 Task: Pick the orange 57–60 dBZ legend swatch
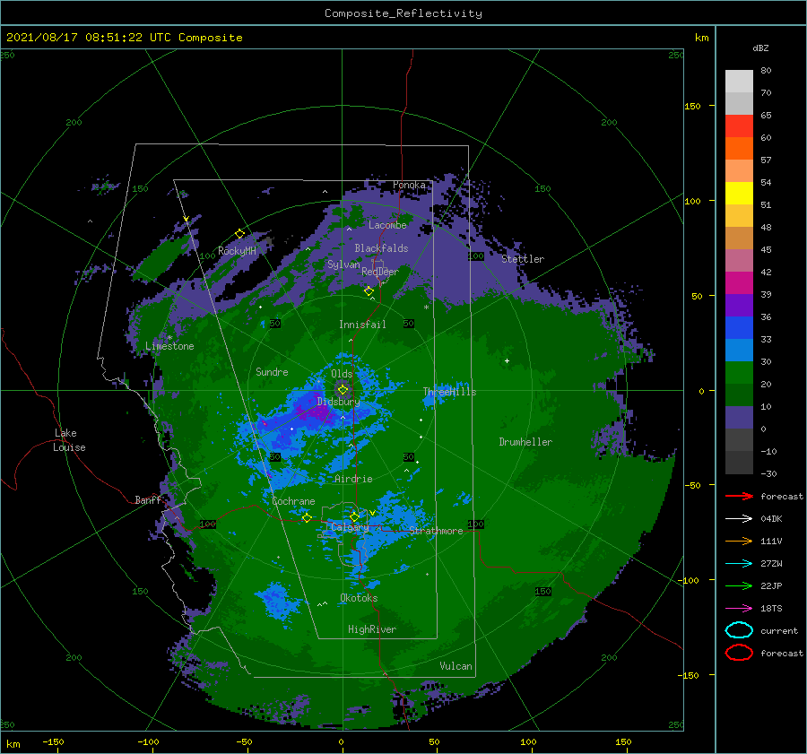[x=739, y=149]
